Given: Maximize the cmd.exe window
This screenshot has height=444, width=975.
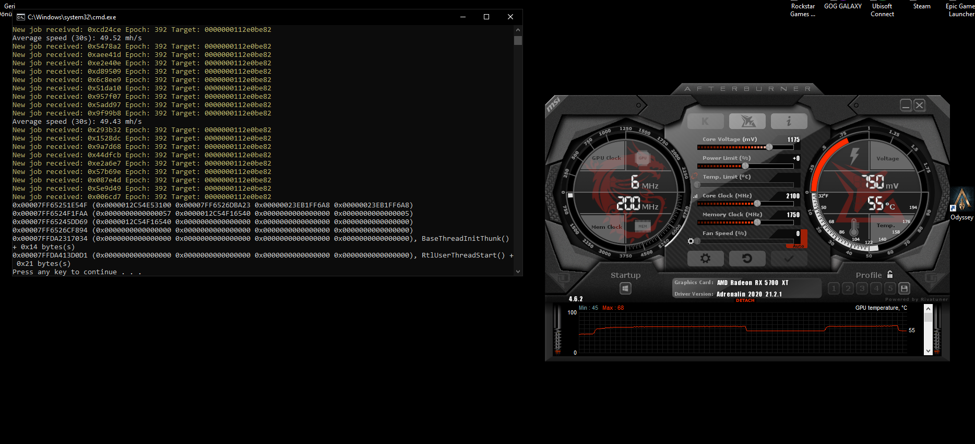Looking at the screenshot, I should pos(486,17).
